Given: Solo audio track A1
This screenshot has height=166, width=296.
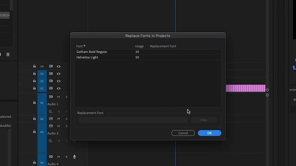Looking at the screenshot, I should [x=67, y=97].
